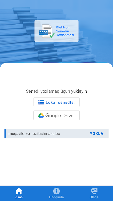
Task: Choose the Google Drive upload button
Action: (56, 115)
